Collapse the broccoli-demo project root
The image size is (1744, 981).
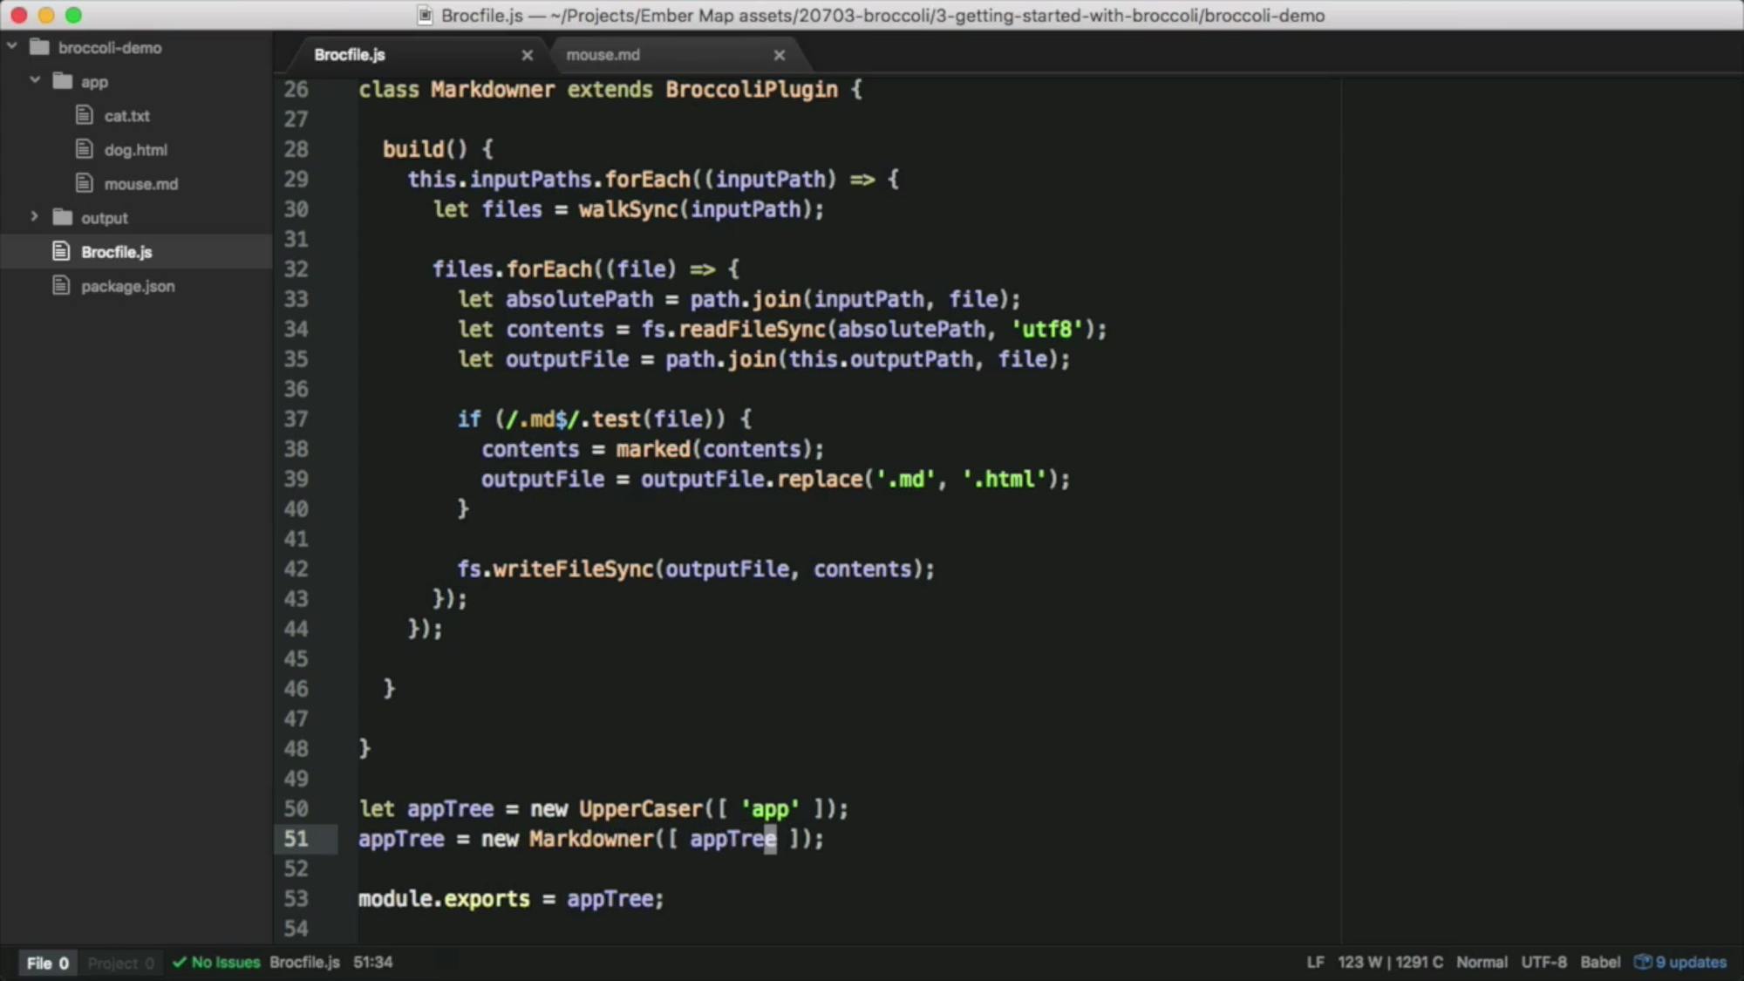pos(11,44)
